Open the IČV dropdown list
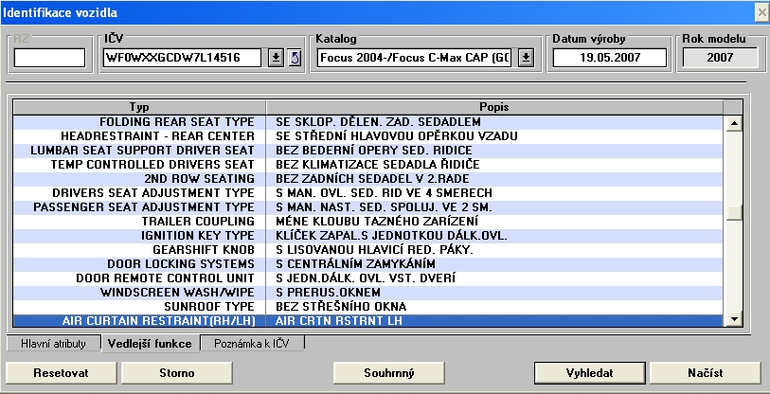The width and height of the screenshot is (770, 394). (x=276, y=58)
